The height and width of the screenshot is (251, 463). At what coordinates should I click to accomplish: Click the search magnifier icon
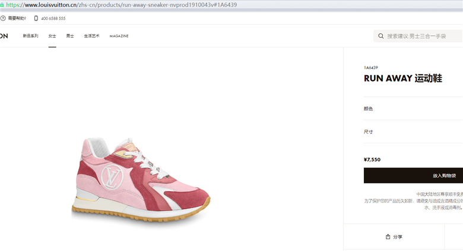pos(381,36)
